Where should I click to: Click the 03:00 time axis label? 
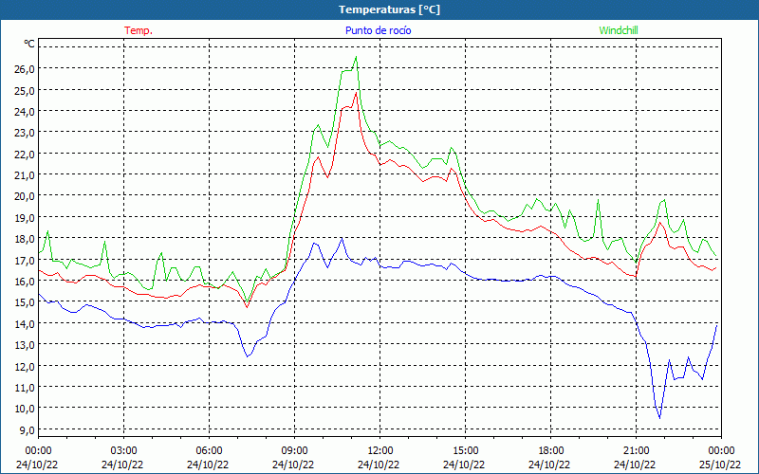123,450
